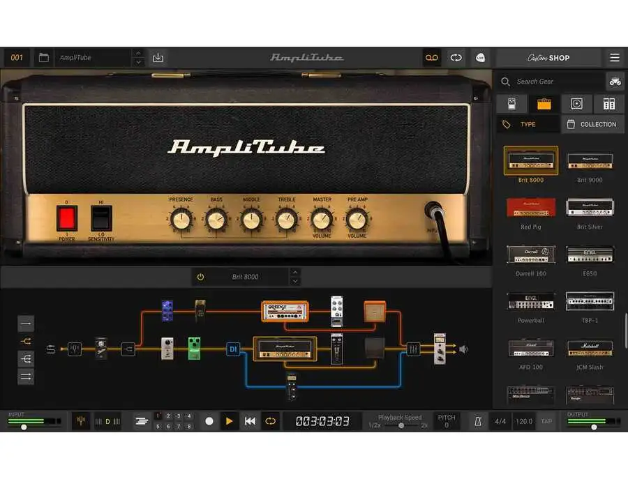
Task: Click the TAP tempo button
Action: pyautogui.click(x=546, y=421)
